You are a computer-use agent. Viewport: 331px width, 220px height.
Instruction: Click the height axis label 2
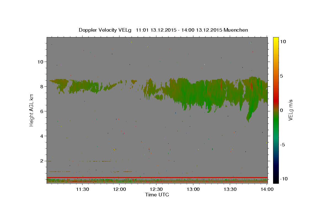click(42, 161)
